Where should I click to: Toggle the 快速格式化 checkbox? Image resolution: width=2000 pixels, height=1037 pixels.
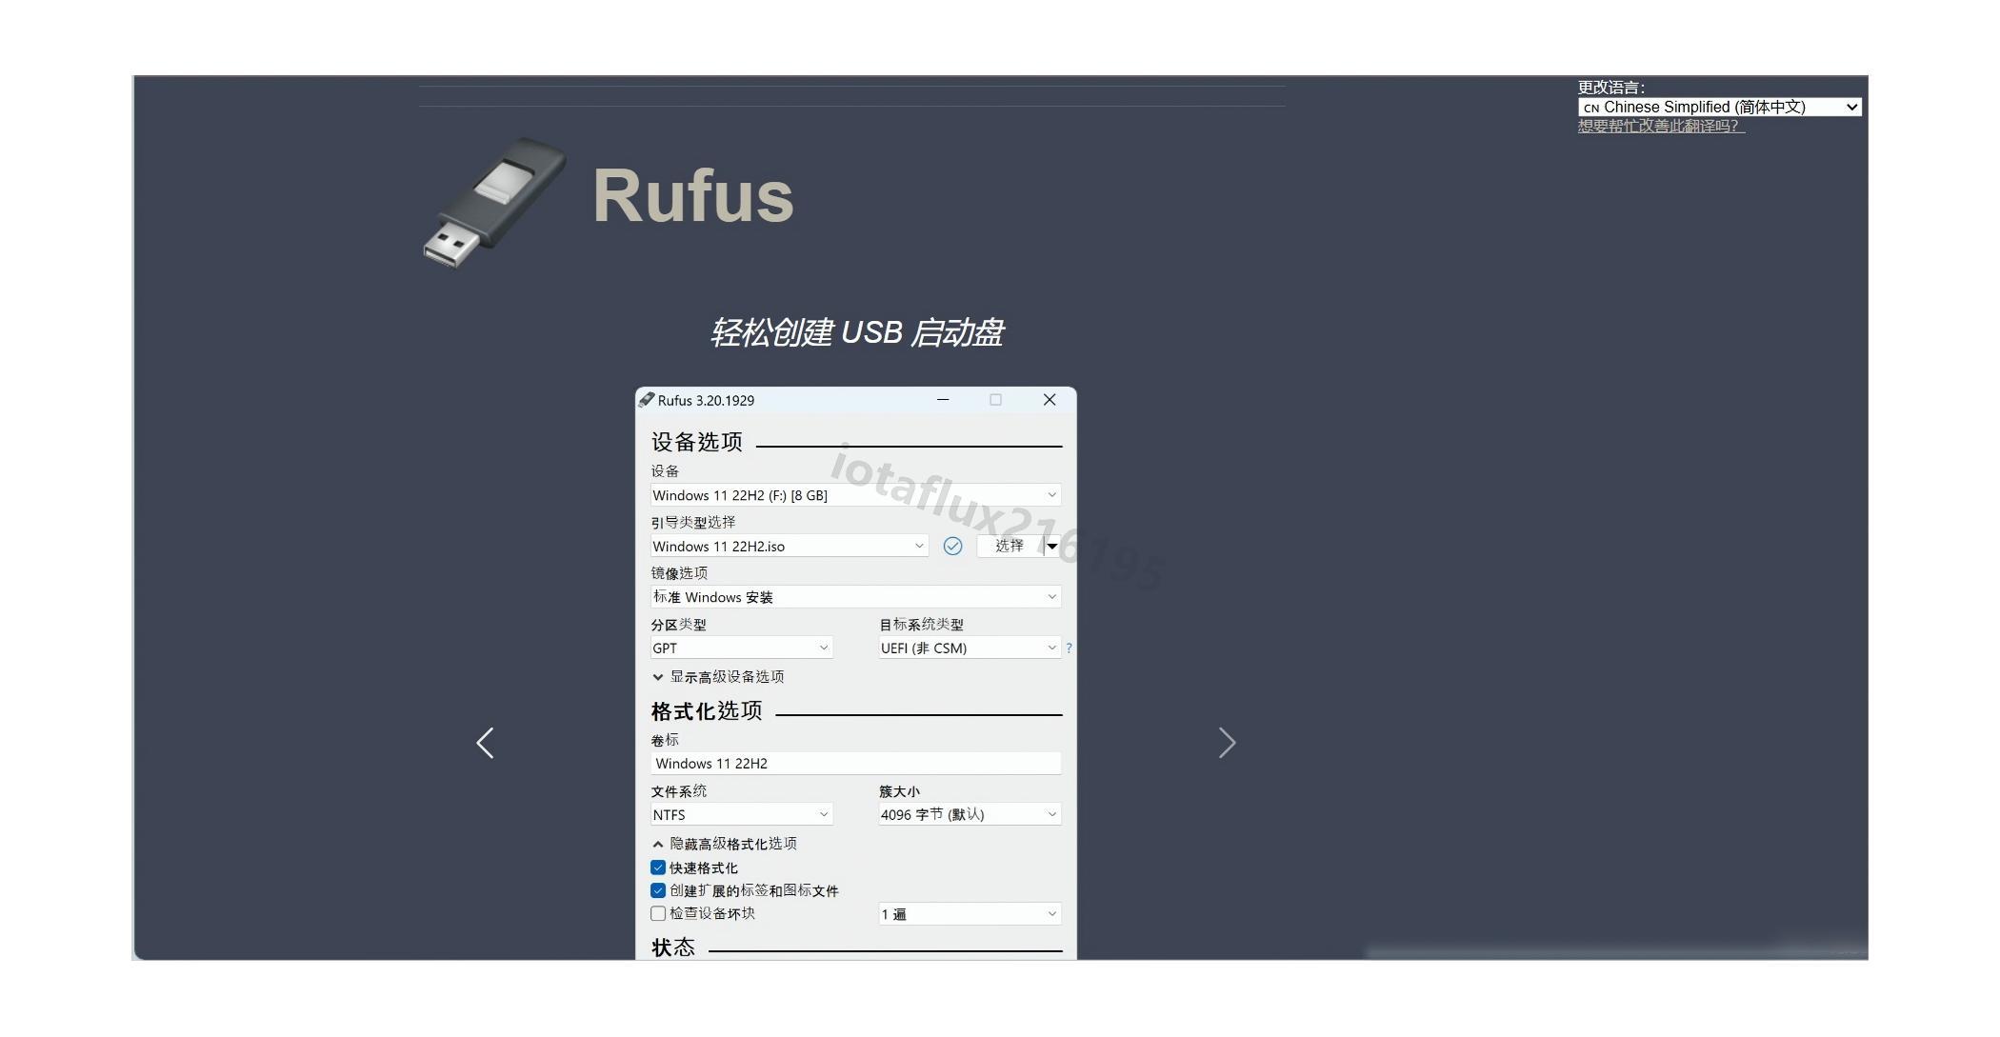(658, 867)
